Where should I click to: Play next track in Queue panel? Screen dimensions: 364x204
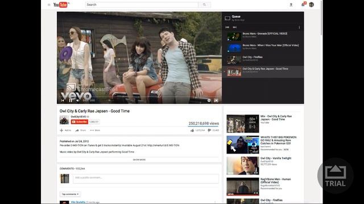click(235, 27)
